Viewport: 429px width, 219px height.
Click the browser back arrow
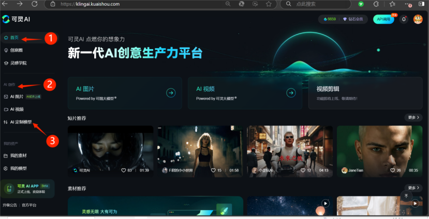pyautogui.click(x=5, y=4)
